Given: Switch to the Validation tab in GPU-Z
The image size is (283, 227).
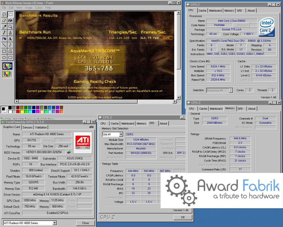Looking at the screenshot, I should [x=41, y=127].
